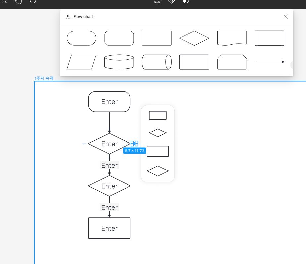Choose small diamond in quick-add popup

pos(158,133)
